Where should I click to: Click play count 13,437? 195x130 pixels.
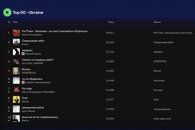click(110, 100)
